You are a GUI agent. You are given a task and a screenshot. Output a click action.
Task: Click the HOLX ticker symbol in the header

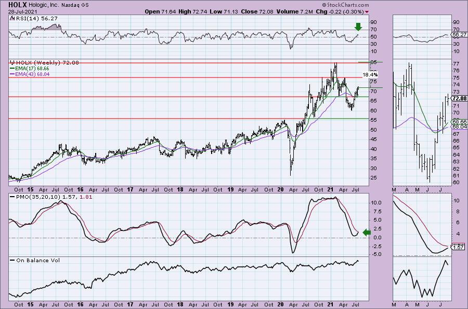pos(18,5)
